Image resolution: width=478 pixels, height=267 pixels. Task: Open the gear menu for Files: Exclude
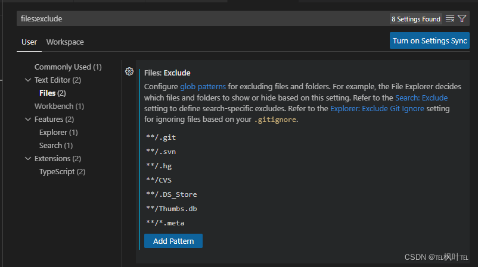click(129, 71)
